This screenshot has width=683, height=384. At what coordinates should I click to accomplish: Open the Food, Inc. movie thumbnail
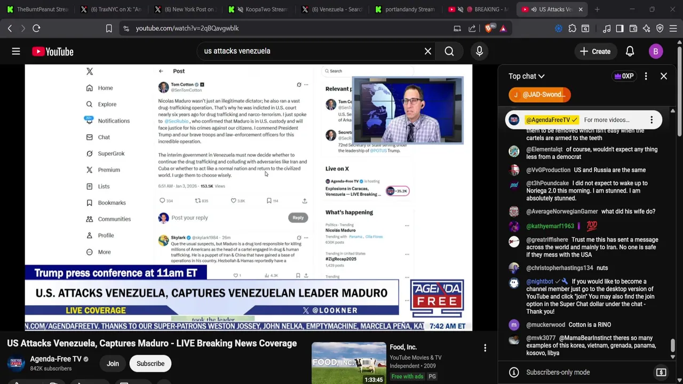tap(348, 363)
